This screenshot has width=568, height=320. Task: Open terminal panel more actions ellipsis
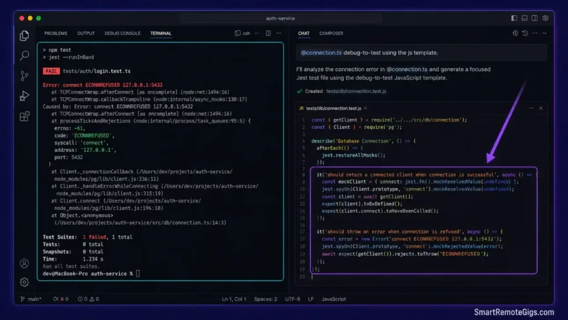pyautogui.click(x=278, y=33)
